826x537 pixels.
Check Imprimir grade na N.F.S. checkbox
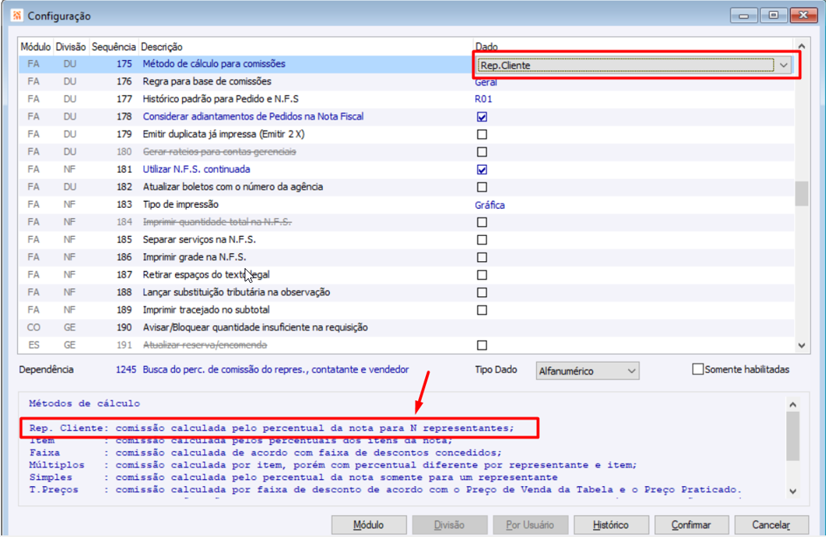tap(481, 257)
